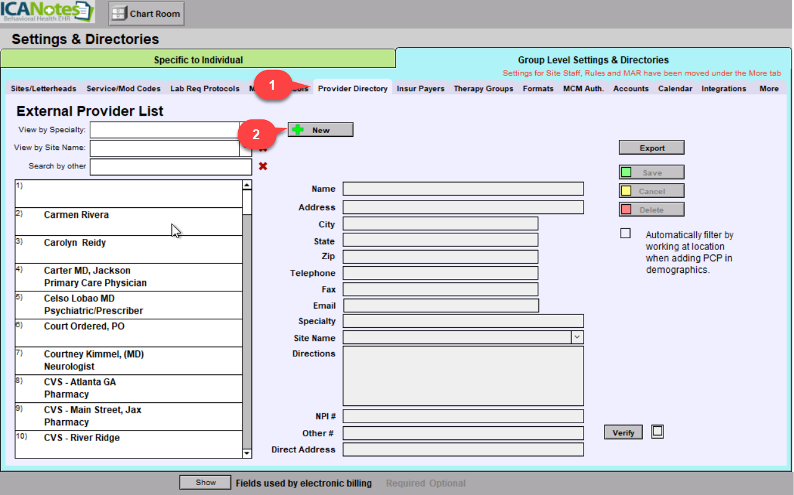Clear the Search by other field with red X
The image size is (794, 495).
(x=263, y=166)
